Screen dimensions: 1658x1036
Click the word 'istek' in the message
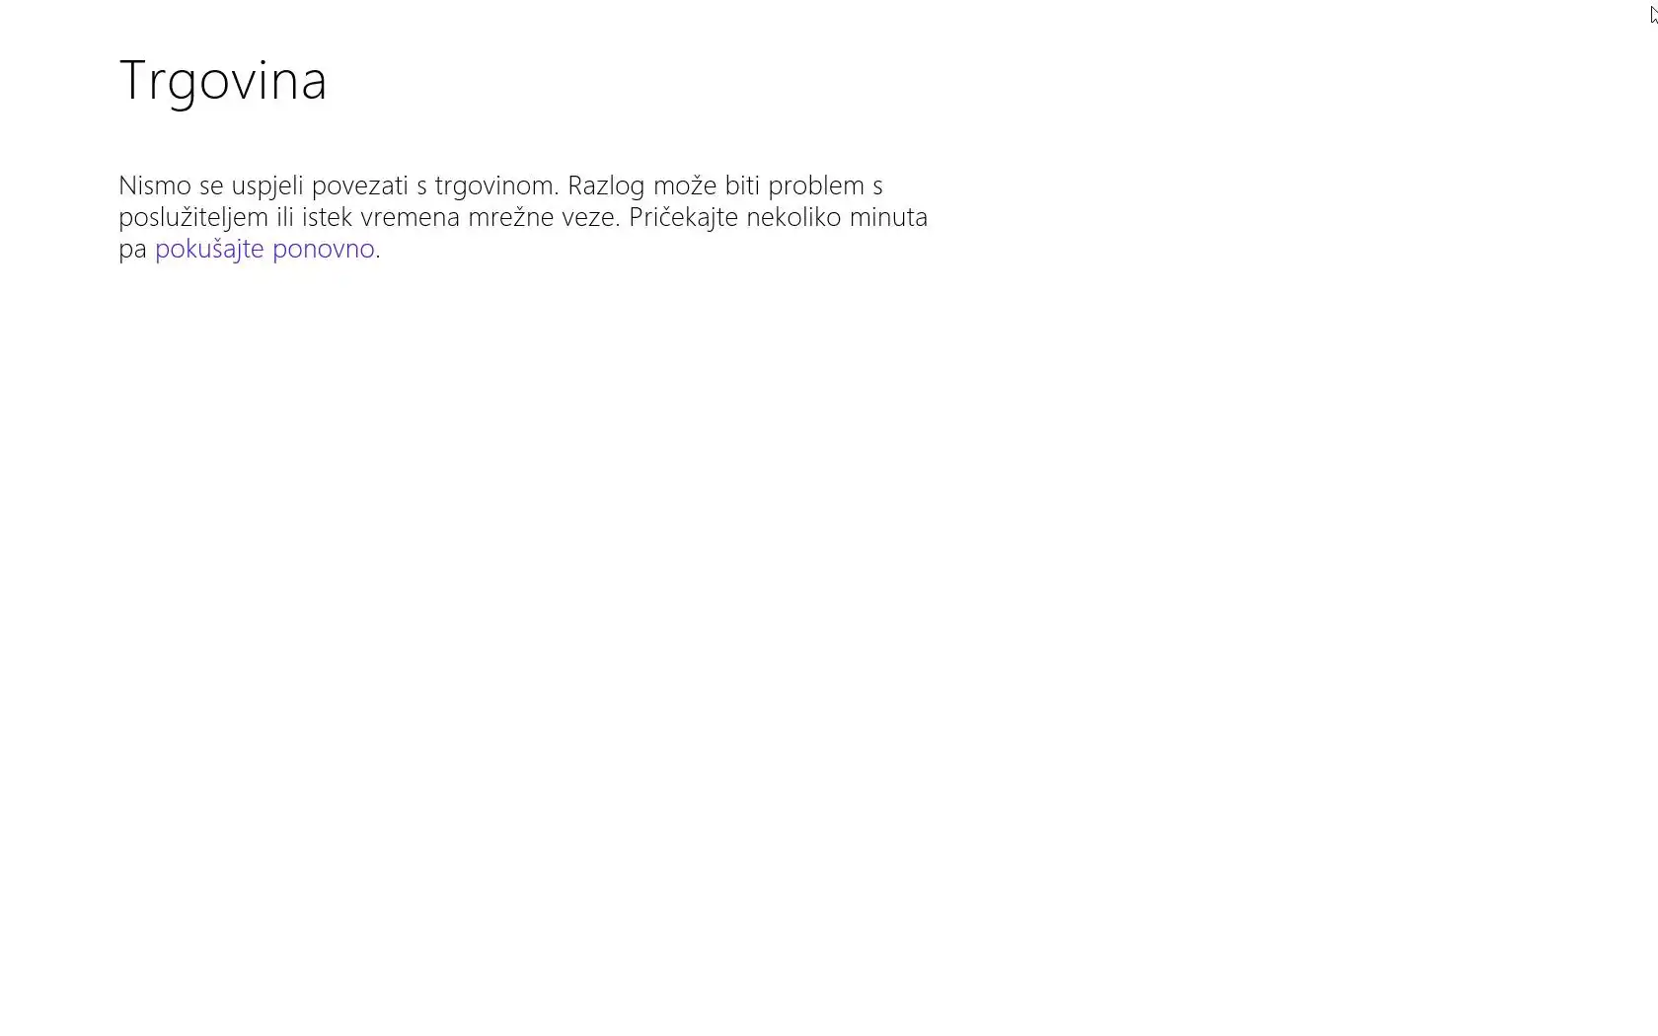pos(327,217)
